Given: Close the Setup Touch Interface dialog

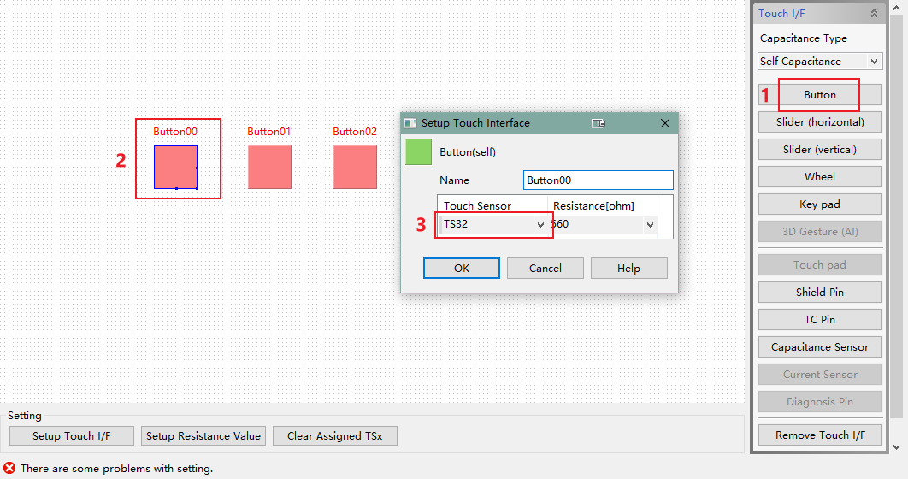Looking at the screenshot, I should coord(665,123).
